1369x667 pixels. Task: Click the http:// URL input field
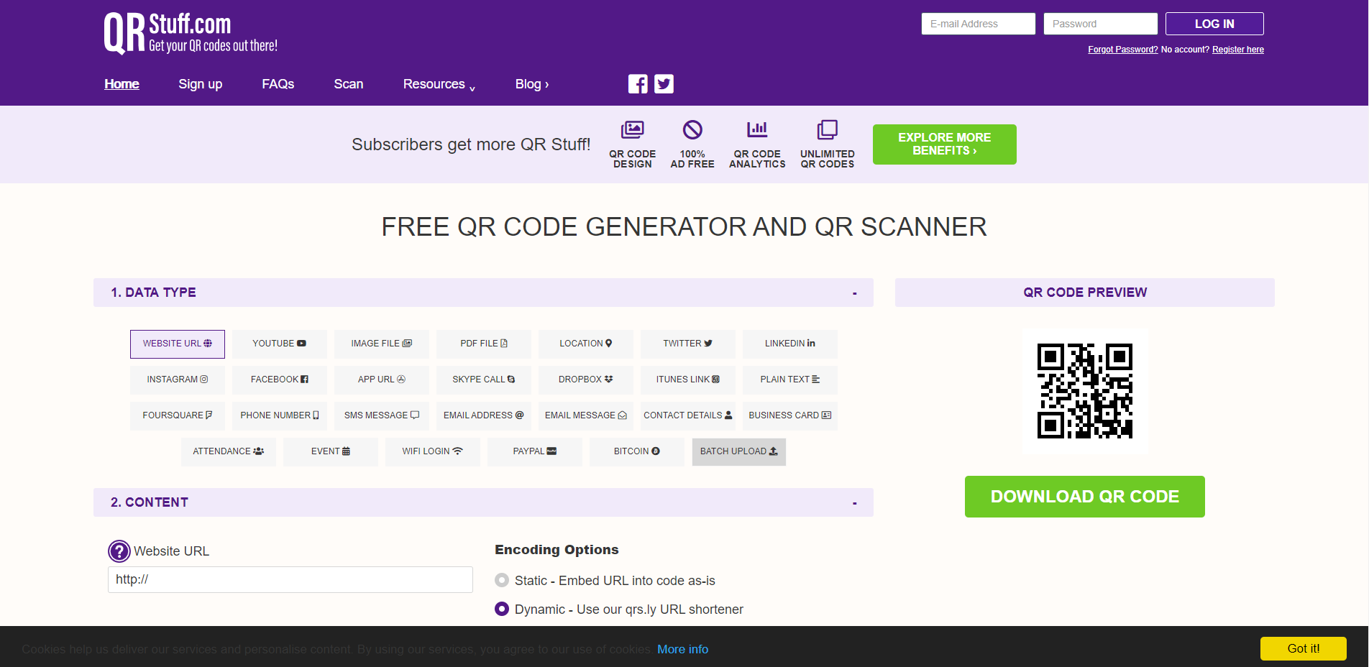pos(290,579)
